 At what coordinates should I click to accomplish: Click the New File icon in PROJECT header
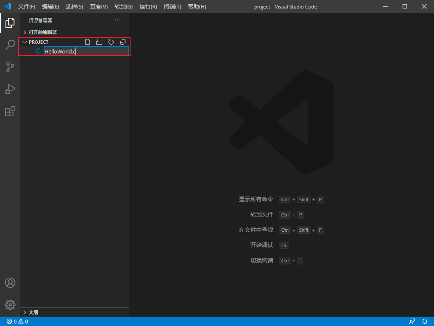pos(87,42)
